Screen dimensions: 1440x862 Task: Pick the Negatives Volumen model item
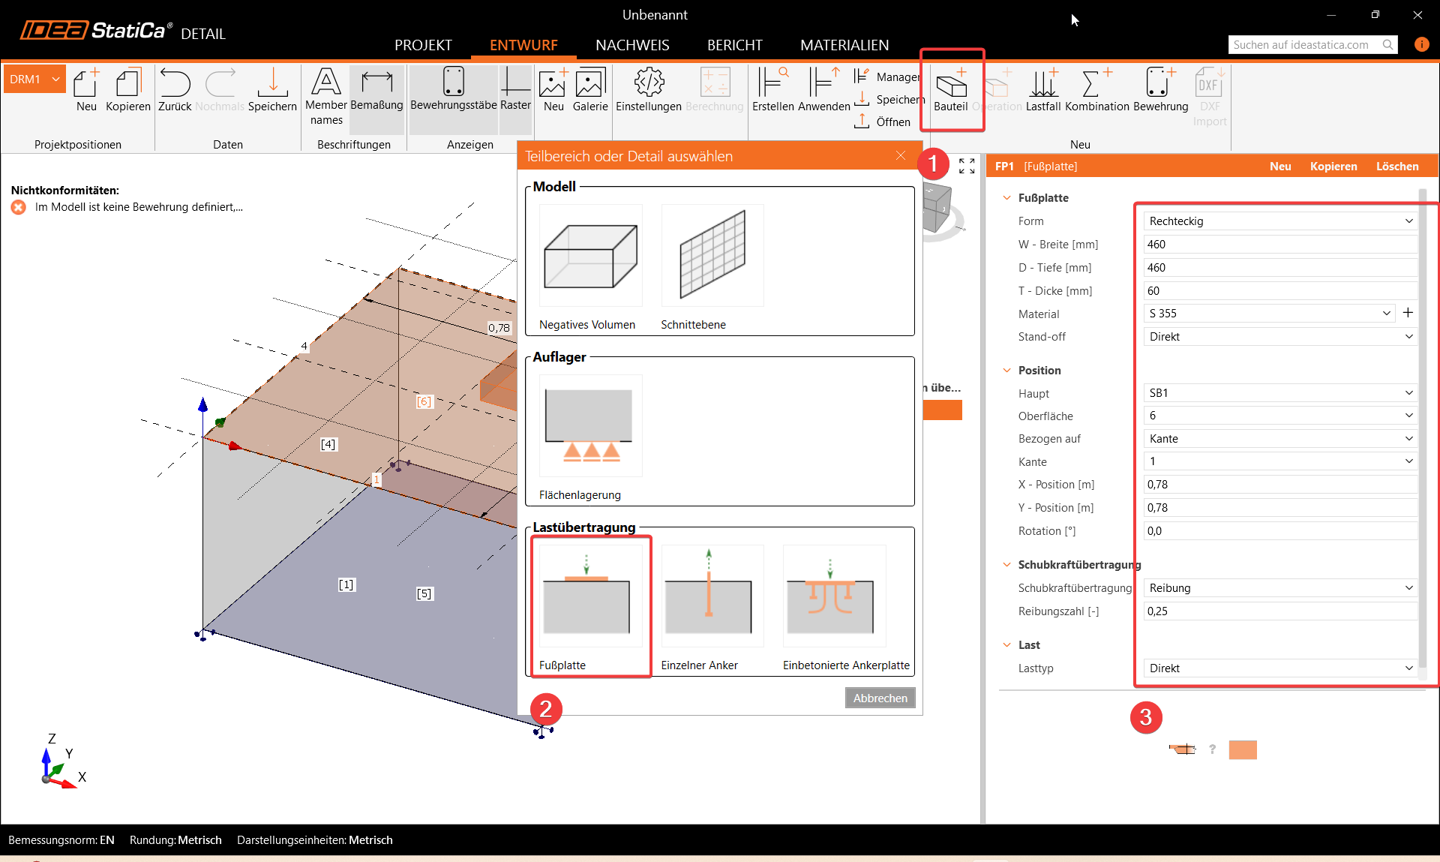tap(590, 257)
